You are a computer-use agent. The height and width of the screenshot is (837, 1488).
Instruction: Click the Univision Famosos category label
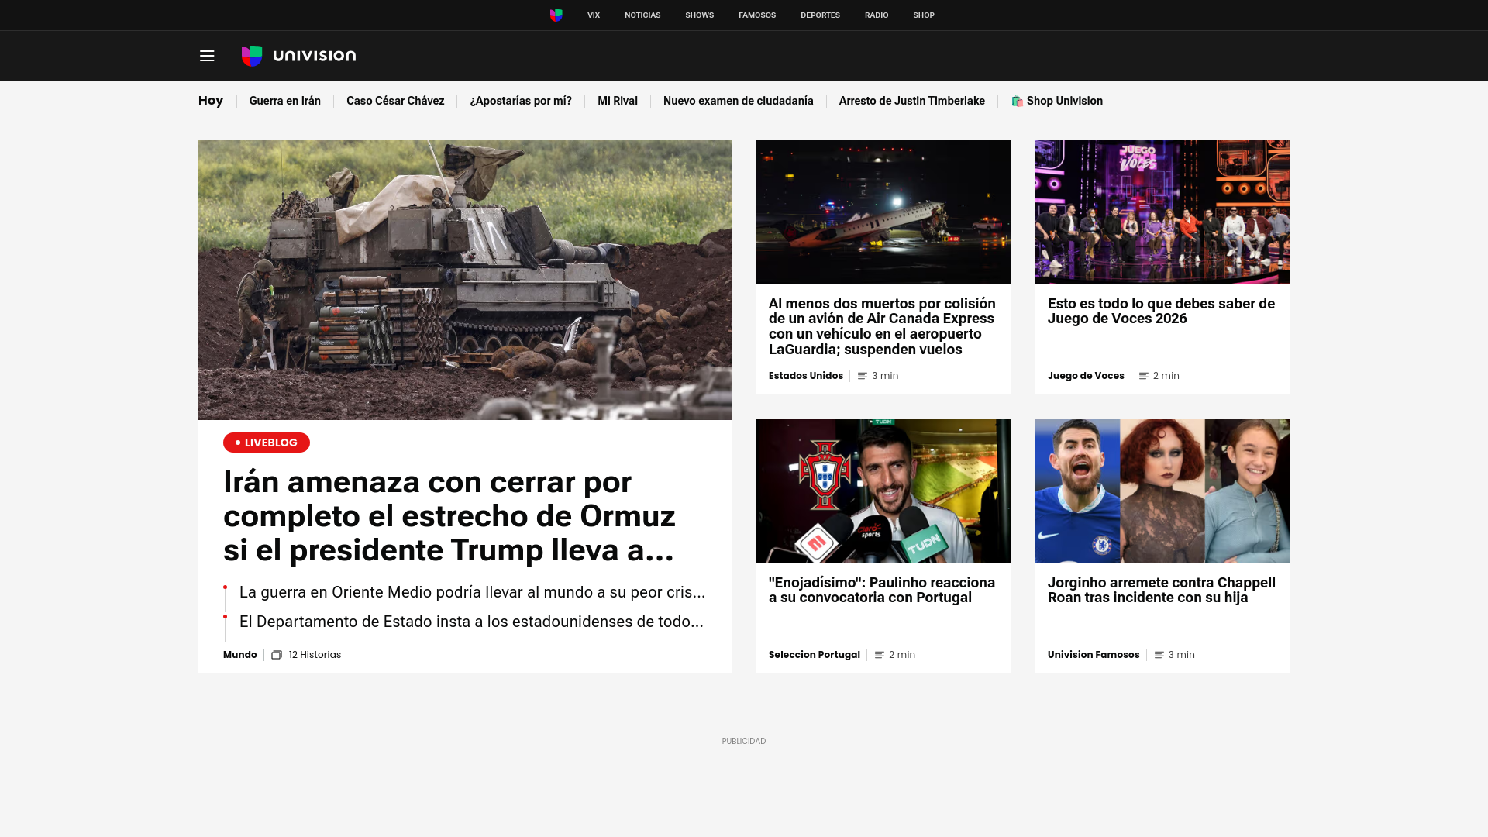coord(1094,655)
